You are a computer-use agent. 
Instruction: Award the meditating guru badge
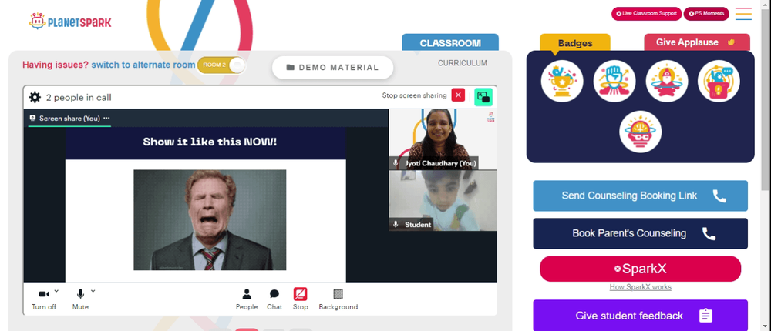667,81
